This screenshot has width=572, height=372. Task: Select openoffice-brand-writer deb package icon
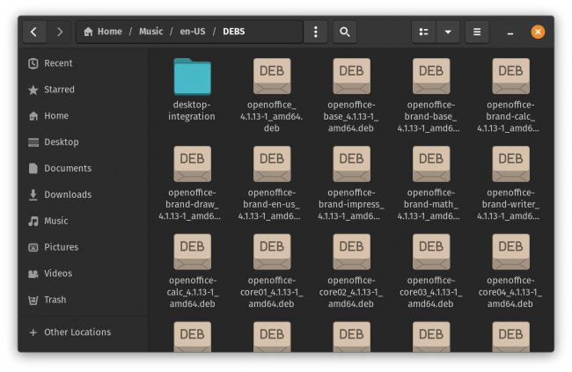pyautogui.click(x=510, y=164)
